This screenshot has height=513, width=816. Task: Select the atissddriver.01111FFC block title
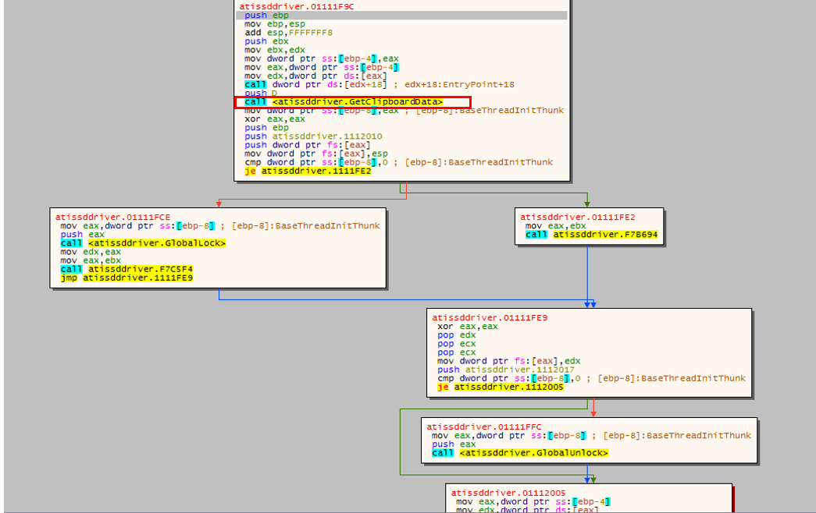(x=484, y=426)
